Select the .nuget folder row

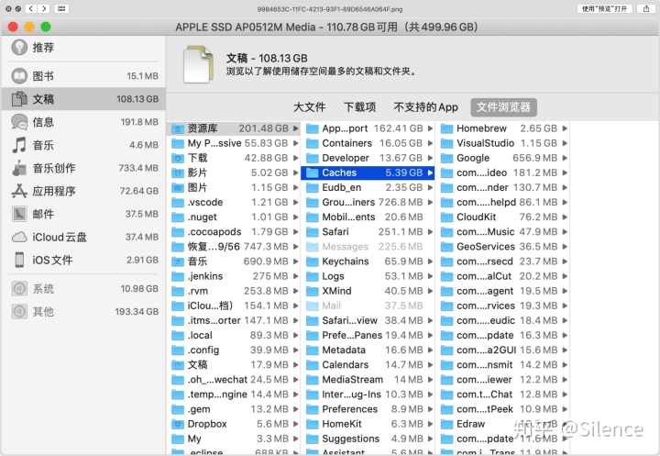235,217
